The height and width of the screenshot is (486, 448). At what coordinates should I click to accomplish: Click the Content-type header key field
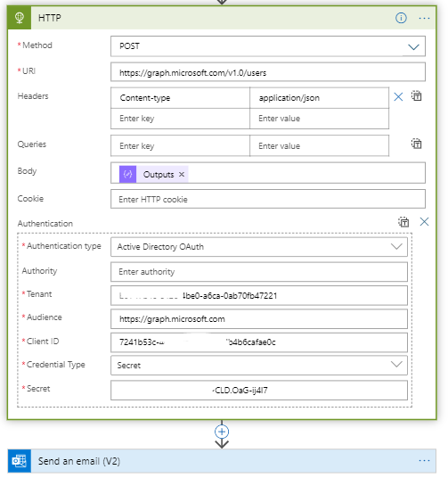point(180,98)
